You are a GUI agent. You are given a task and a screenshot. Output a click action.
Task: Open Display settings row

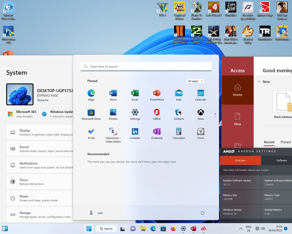coord(40,133)
